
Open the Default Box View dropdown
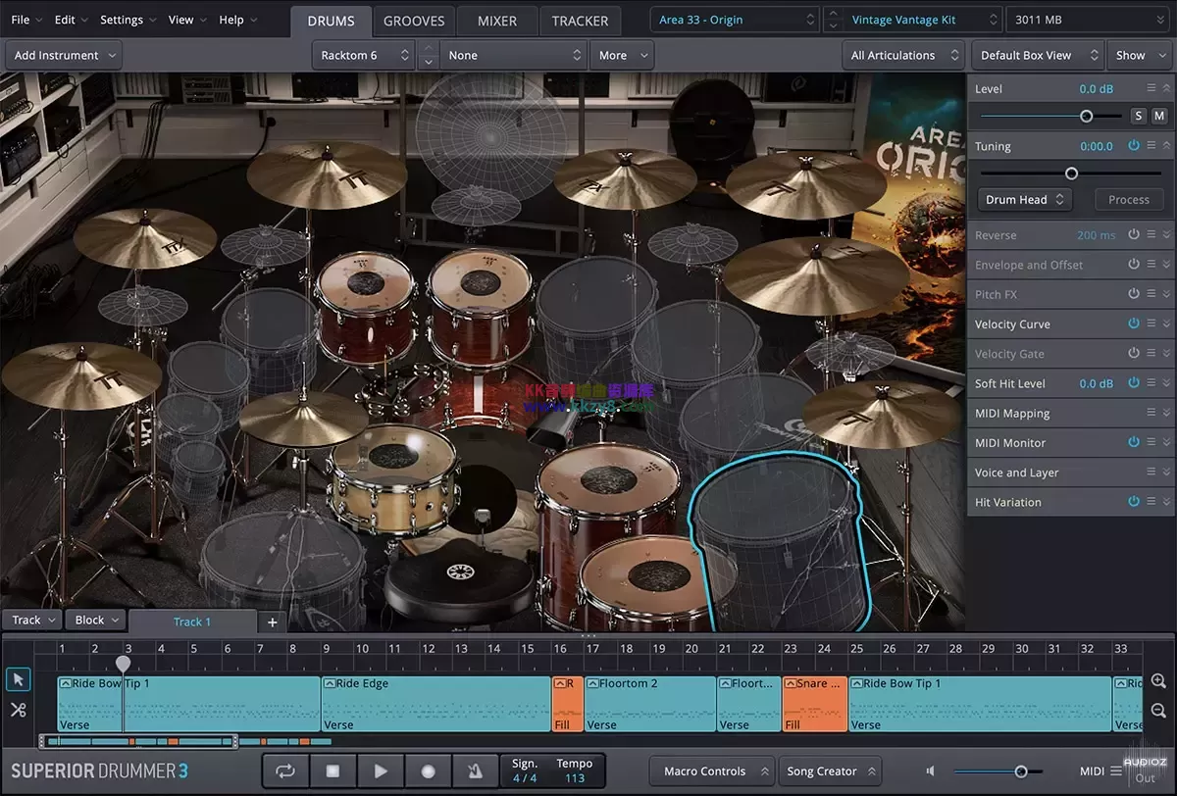coord(1037,56)
